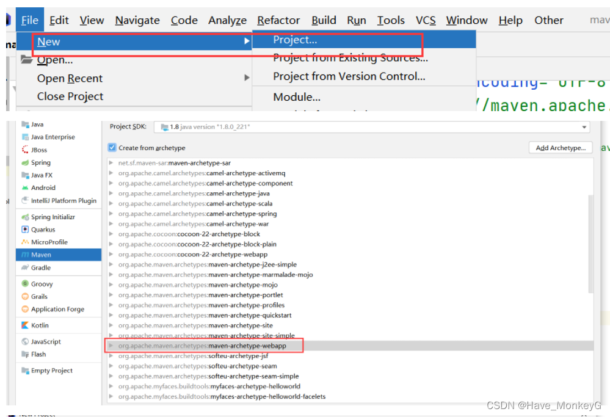Select the maven-archetype-mojo row

(350, 285)
